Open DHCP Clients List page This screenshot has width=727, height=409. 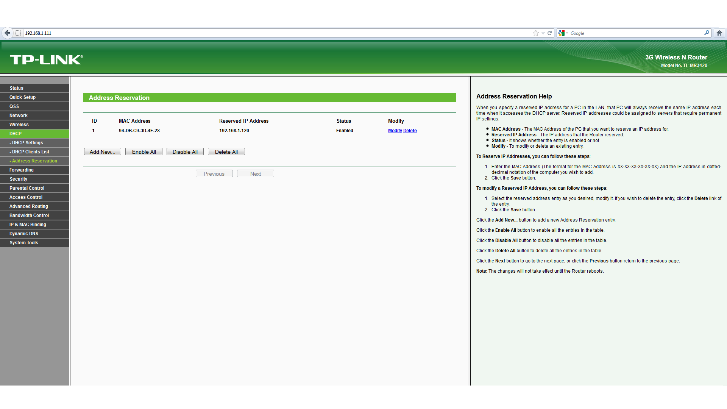tap(30, 152)
